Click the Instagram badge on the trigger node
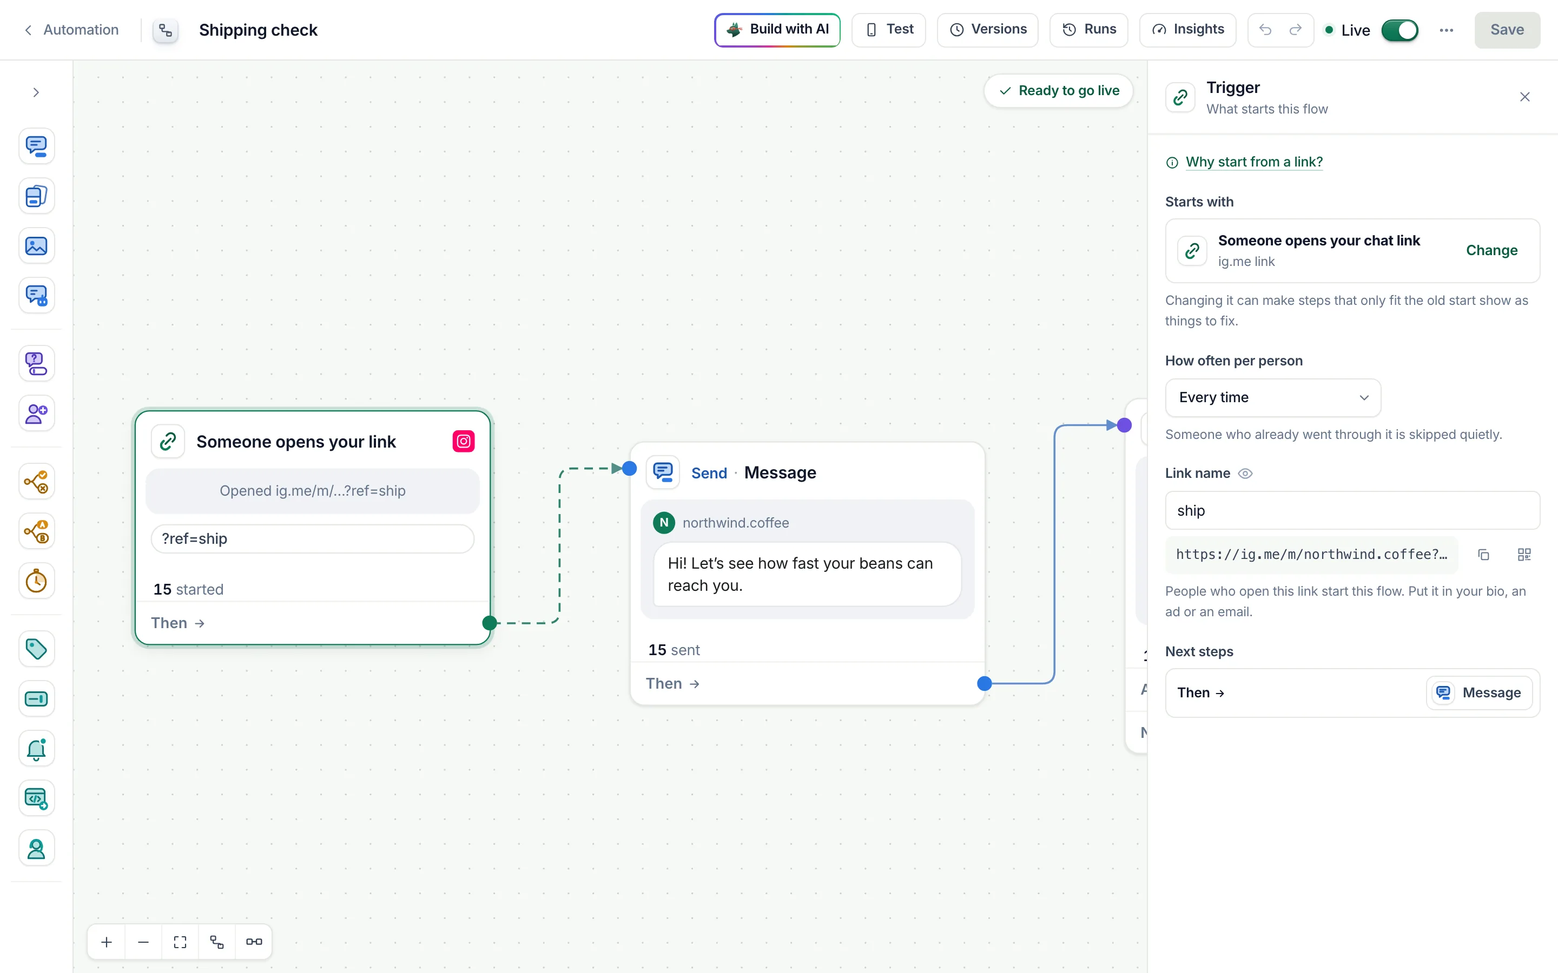The width and height of the screenshot is (1558, 973). tap(464, 442)
